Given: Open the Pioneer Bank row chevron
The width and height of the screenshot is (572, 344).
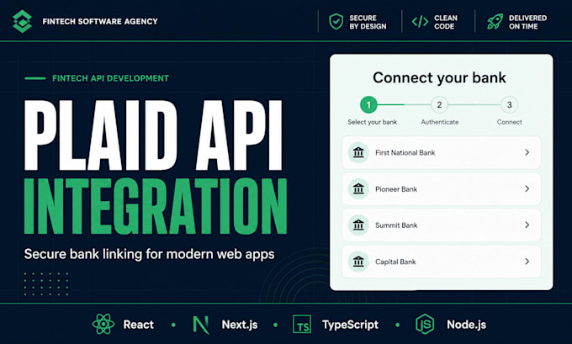Looking at the screenshot, I should [x=527, y=188].
